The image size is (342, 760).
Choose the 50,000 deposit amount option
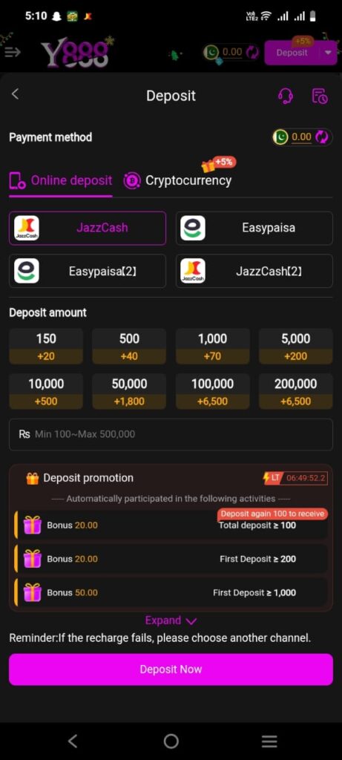[129, 392]
